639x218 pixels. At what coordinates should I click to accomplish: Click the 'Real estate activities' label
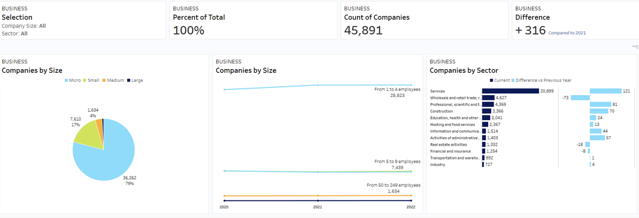448,144
